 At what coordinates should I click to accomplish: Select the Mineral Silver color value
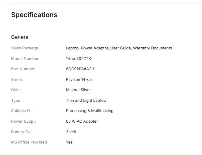coord(78,90)
